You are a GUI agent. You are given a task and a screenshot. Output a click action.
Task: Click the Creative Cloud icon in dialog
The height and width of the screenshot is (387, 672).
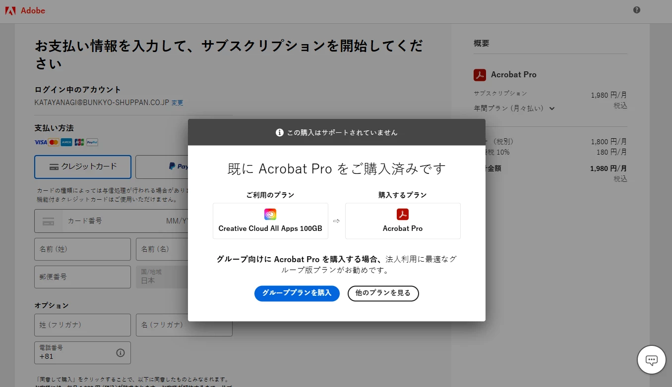(x=270, y=215)
